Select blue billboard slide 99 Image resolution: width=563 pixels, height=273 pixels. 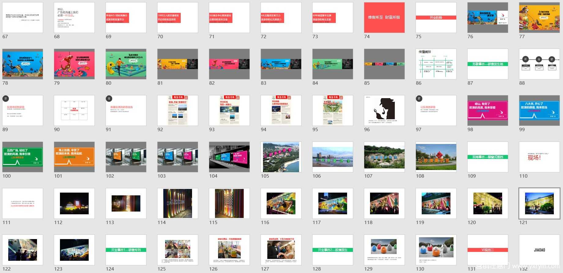(539, 110)
